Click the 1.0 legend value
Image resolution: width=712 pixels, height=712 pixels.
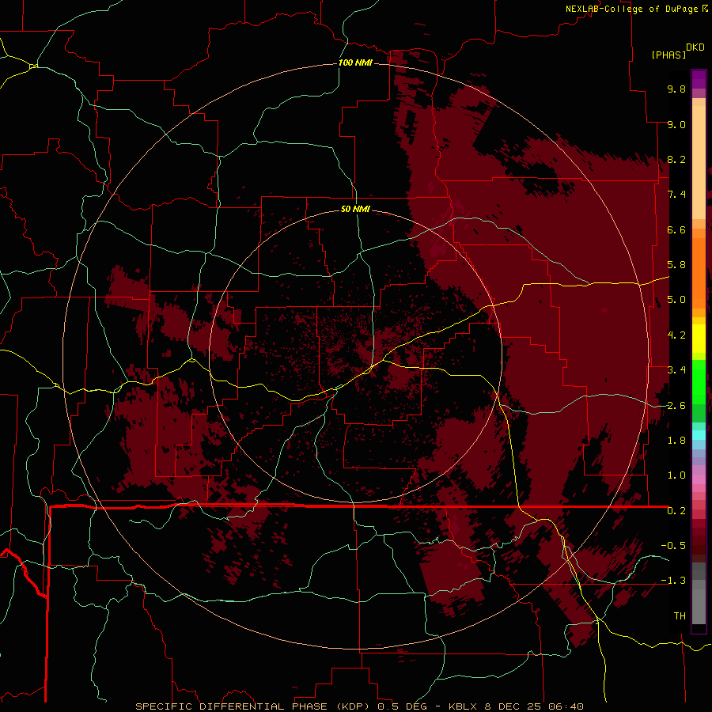[676, 475]
